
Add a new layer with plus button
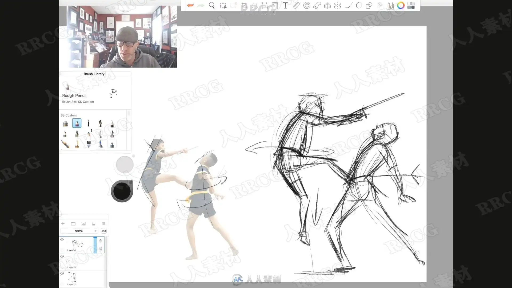coord(63,224)
